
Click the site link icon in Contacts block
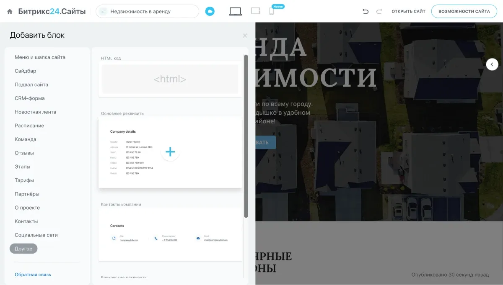(x=114, y=238)
